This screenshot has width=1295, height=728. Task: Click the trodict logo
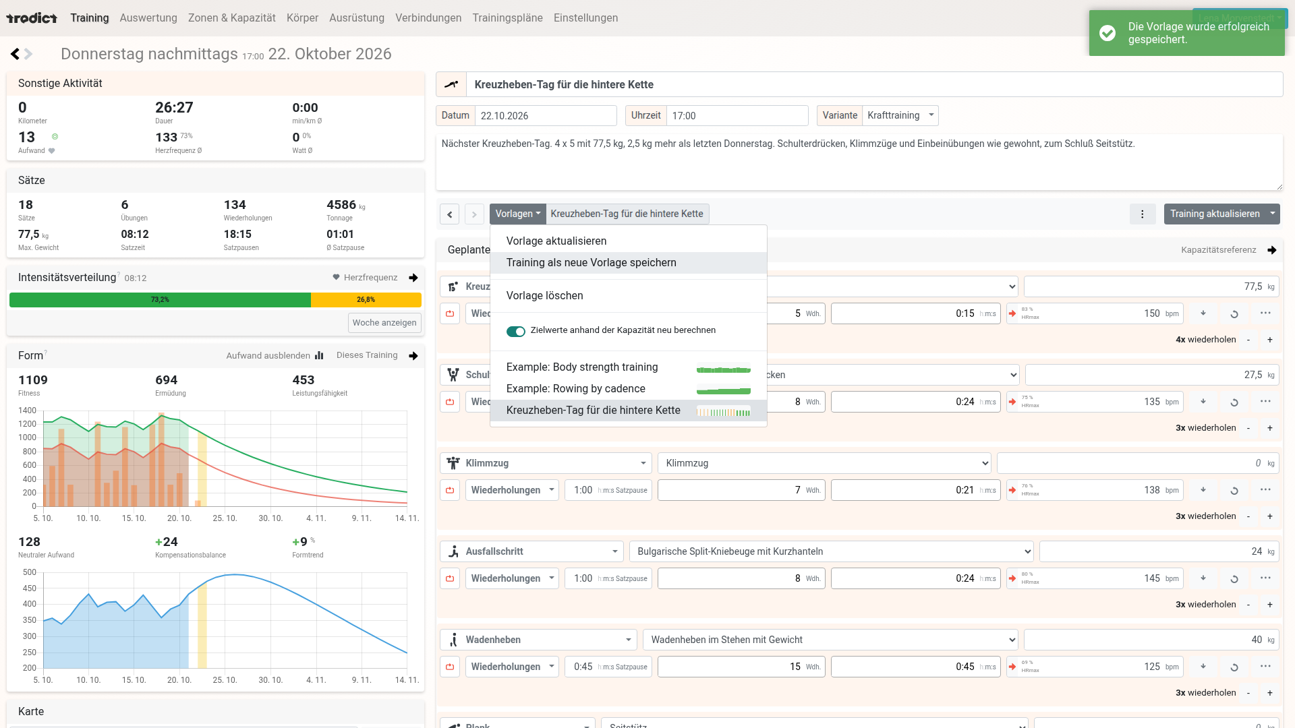(x=32, y=18)
